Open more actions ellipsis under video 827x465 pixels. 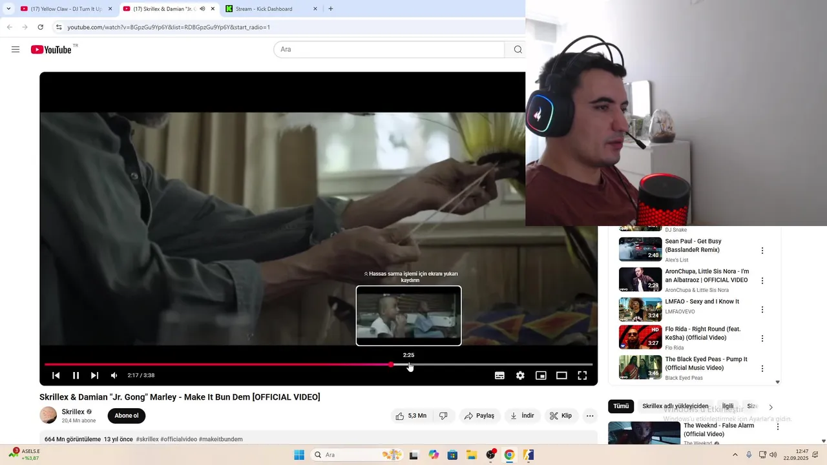point(590,416)
